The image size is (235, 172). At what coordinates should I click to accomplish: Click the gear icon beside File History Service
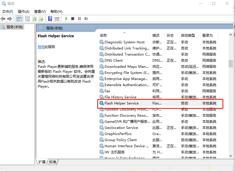(102, 97)
